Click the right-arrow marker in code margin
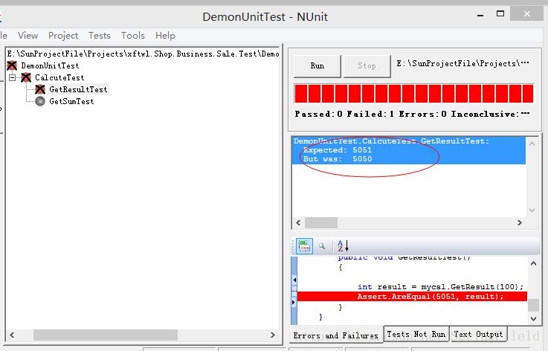This screenshot has width=548, height=351. point(294,302)
